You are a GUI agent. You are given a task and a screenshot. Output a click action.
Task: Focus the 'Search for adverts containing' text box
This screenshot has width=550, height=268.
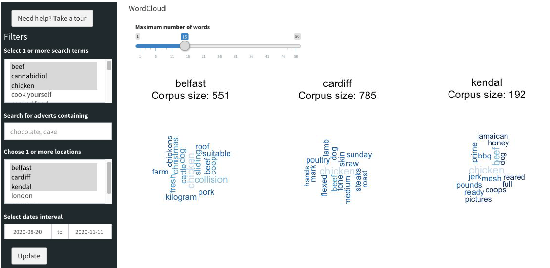tap(58, 132)
